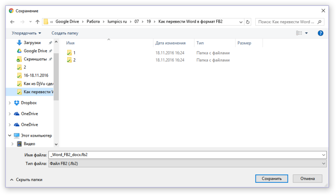Click the Имя файла input field
The width and height of the screenshot is (336, 195).
point(184,155)
